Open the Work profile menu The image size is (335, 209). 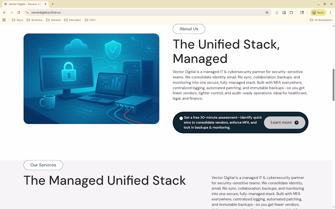pyautogui.click(x=318, y=12)
